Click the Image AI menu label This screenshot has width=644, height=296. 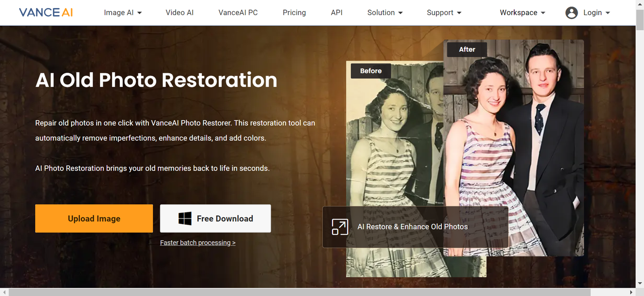[119, 13]
